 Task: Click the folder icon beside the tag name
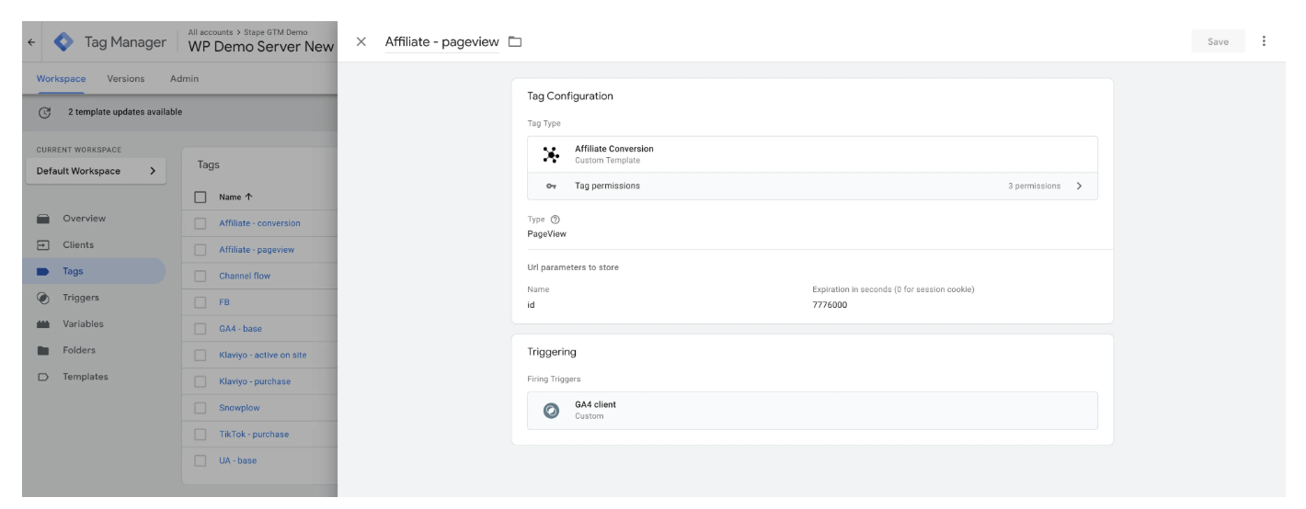pyautogui.click(x=515, y=42)
